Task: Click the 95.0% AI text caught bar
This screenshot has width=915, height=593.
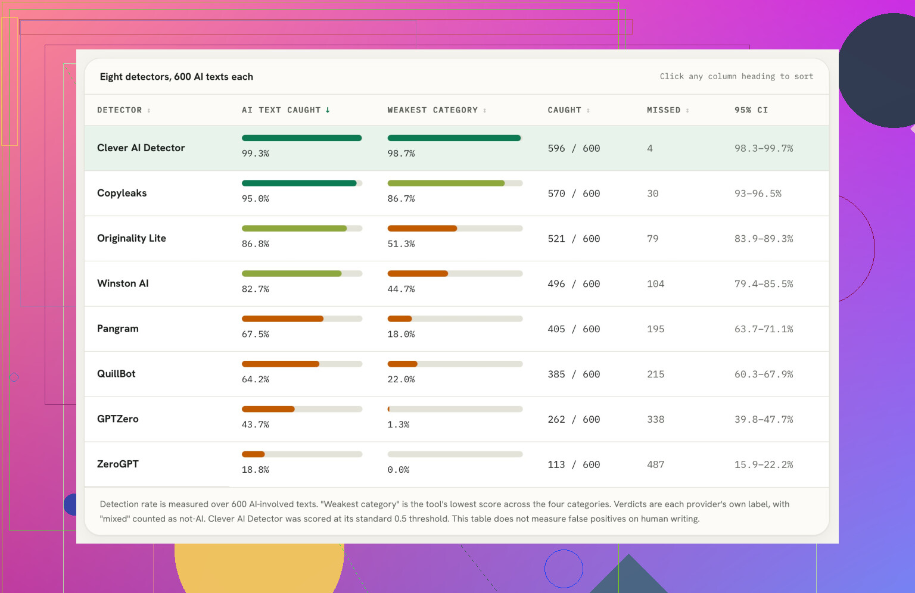Action: tap(302, 183)
